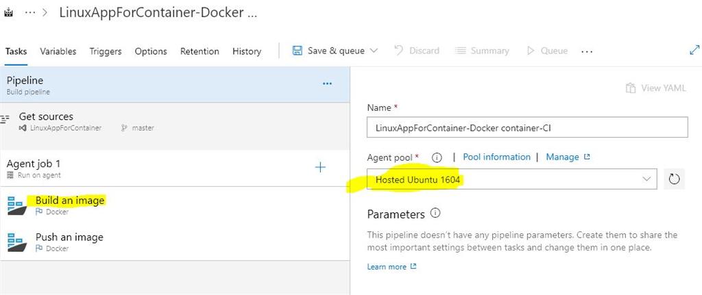Click the pipeline Name input field

click(x=526, y=127)
